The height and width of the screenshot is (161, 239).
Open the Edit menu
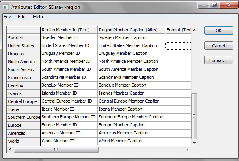coord(22,17)
